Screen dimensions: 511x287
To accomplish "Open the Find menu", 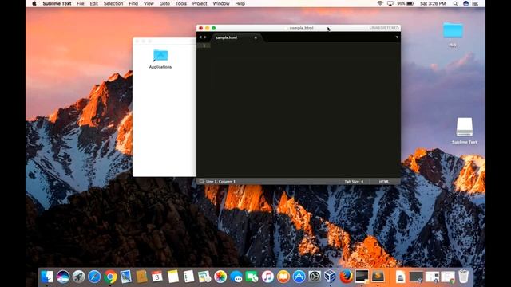I will [133, 3].
